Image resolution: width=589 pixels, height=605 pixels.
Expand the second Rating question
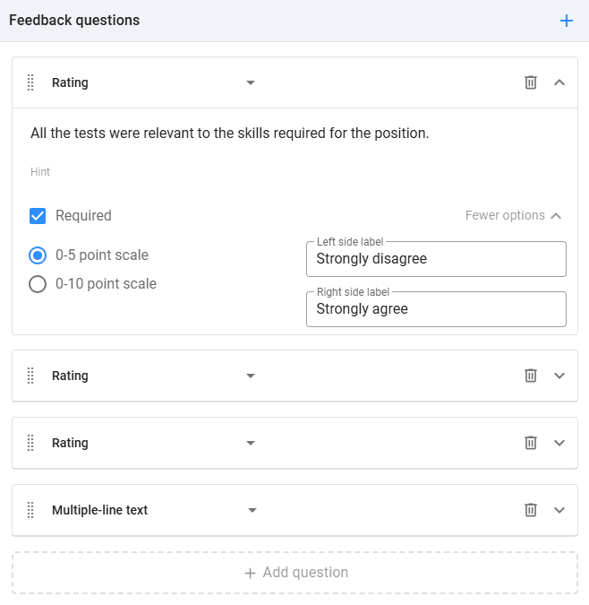[x=559, y=376]
